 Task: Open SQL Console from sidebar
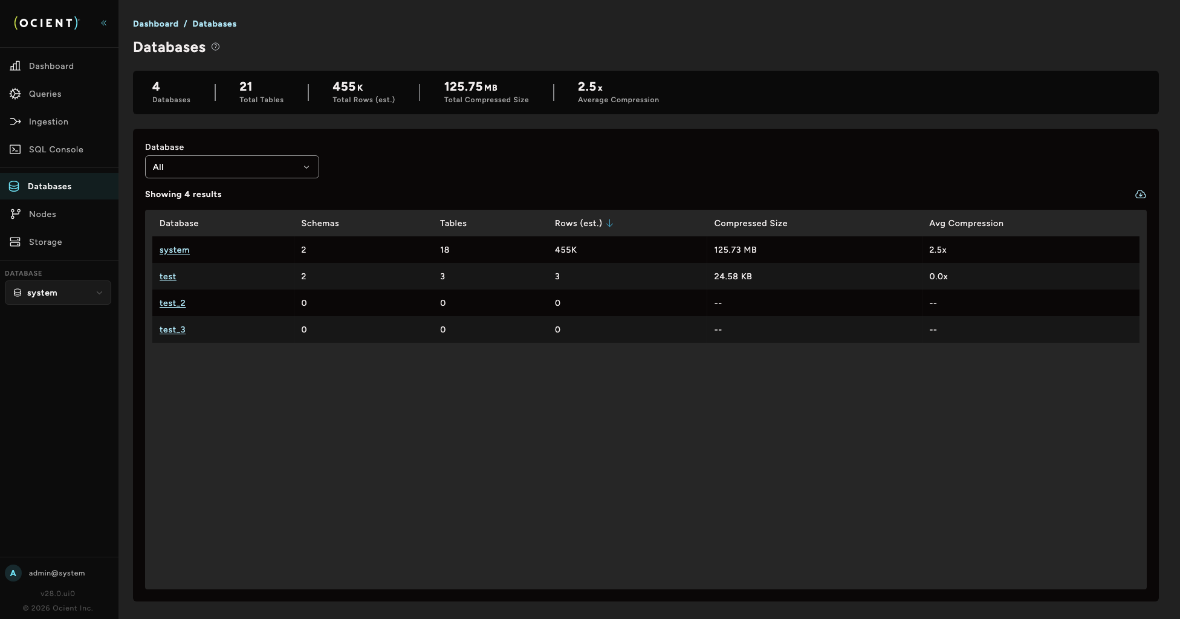click(x=59, y=149)
